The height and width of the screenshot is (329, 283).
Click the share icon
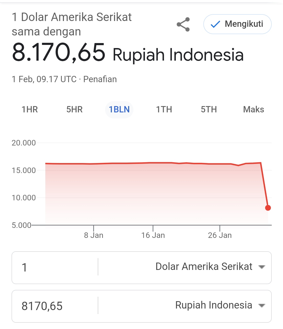[x=183, y=24]
